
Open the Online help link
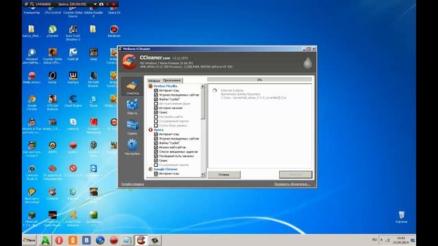point(132,184)
